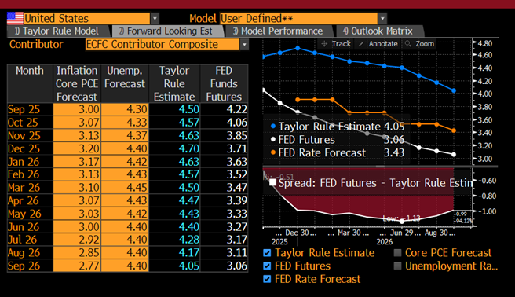Click the white Spread legend square
This screenshot has height=297, width=515.
pyautogui.click(x=272, y=182)
